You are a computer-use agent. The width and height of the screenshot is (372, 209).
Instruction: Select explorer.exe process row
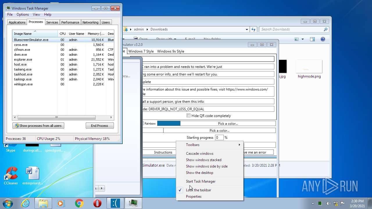pos(63,60)
